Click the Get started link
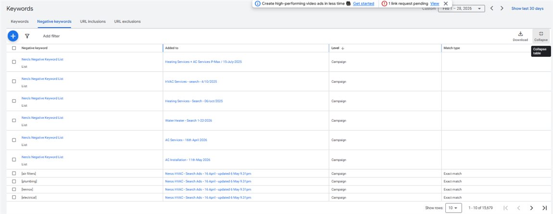This screenshot has height=214, width=553. pos(364,3)
